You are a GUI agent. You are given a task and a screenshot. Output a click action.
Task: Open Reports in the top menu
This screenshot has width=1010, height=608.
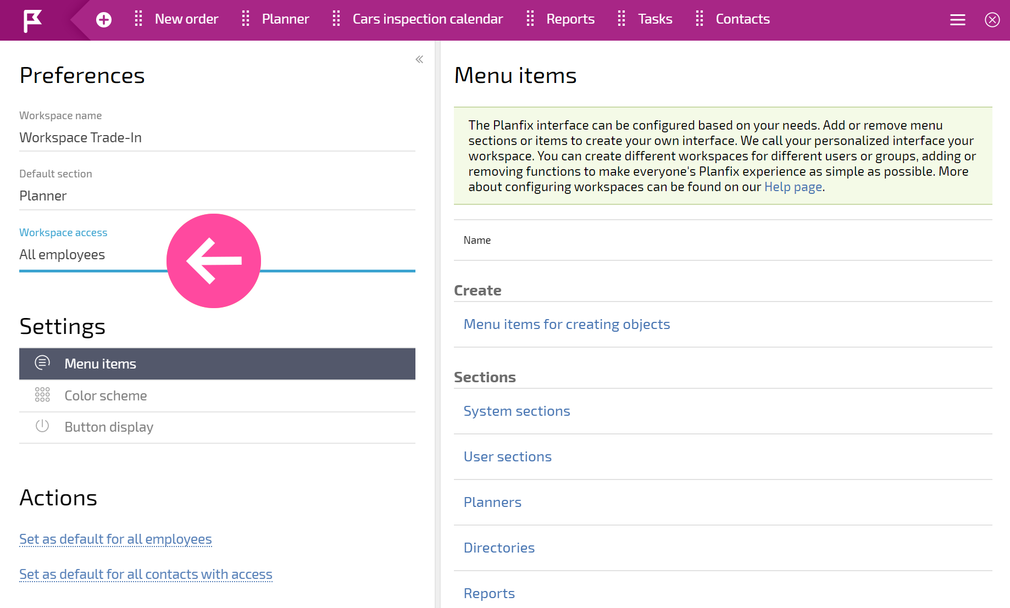click(x=570, y=19)
